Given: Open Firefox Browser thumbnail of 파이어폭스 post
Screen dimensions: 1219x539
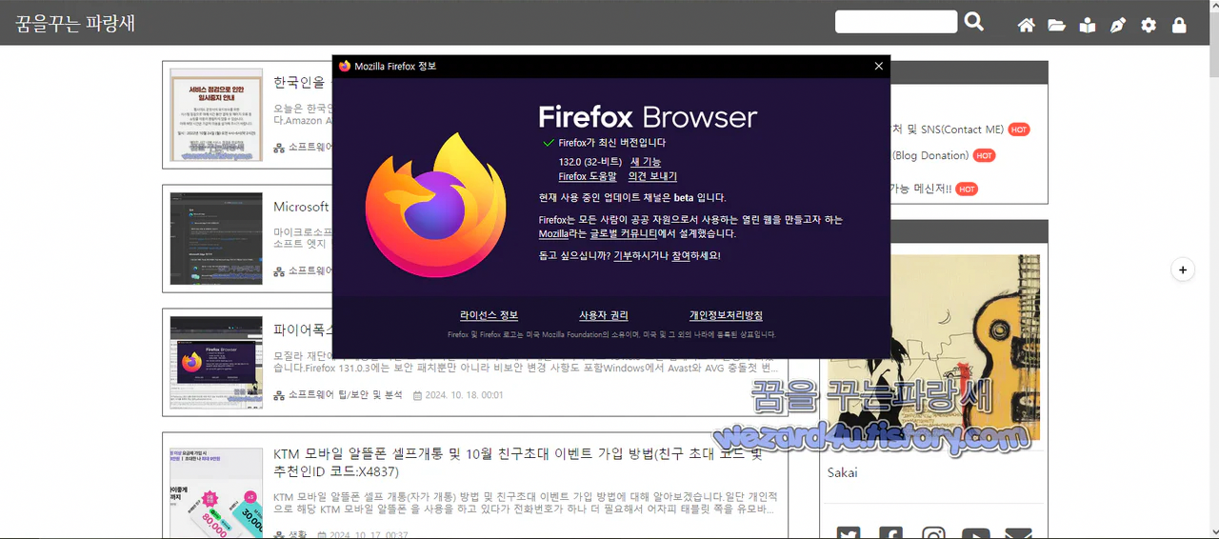Looking at the screenshot, I should point(216,363).
